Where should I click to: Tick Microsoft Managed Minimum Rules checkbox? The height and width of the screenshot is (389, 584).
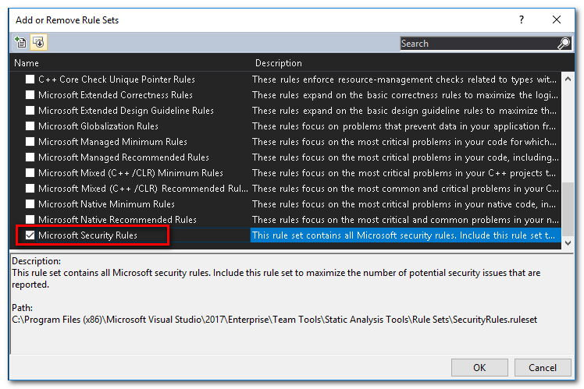coord(30,142)
